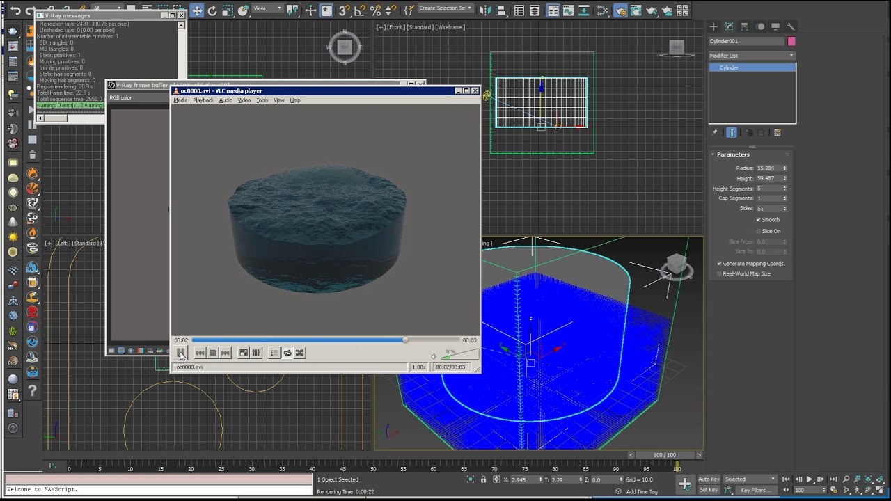The image size is (891, 501).
Task: Open the VLC Playback menu
Action: 203,100
